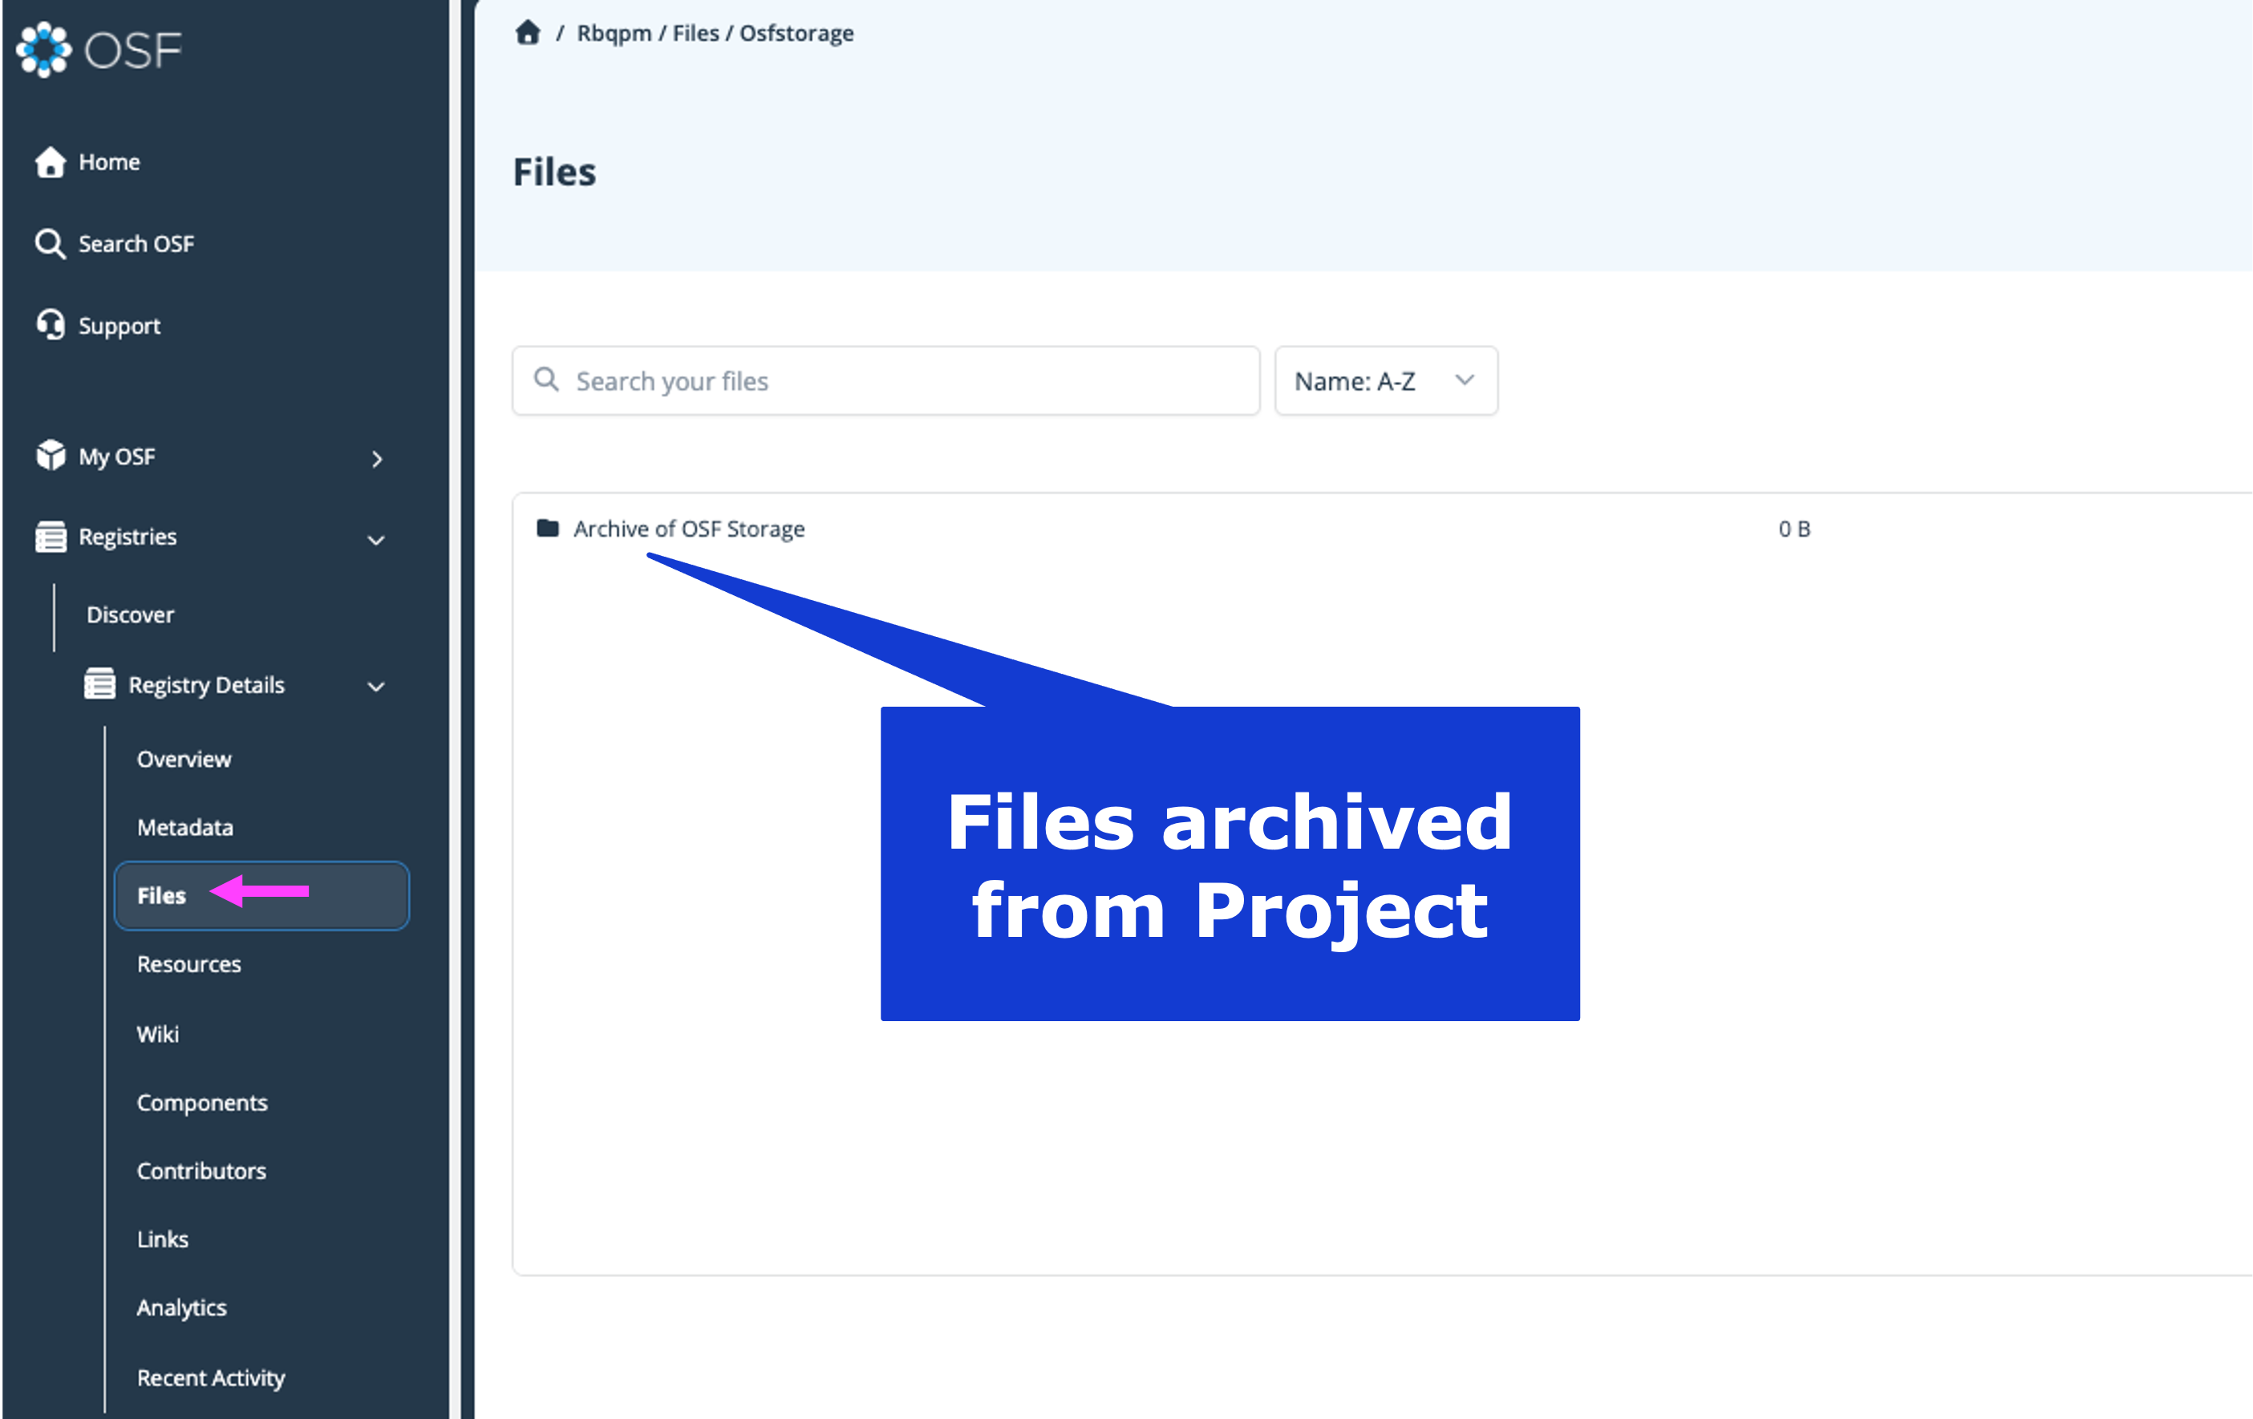Go to Home in the sidebar

coord(109,162)
